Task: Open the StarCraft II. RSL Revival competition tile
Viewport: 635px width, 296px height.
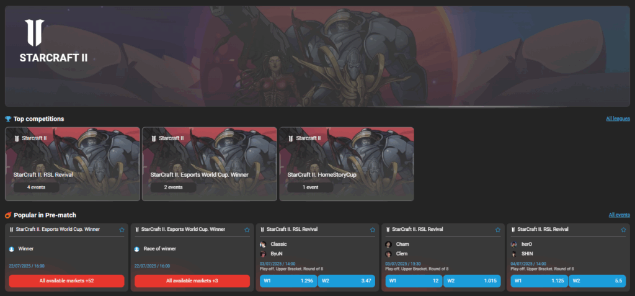Action: tap(73, 164)
